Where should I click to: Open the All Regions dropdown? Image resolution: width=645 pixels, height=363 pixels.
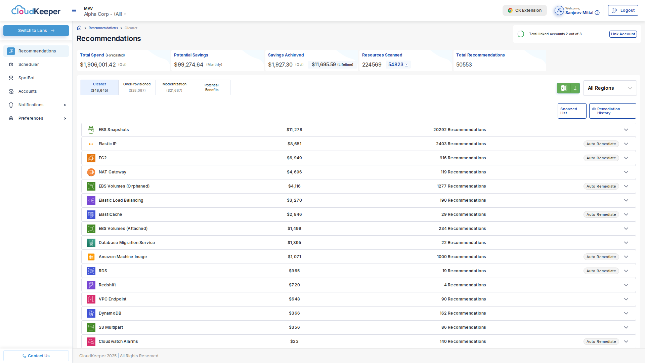tap(610, 88)
